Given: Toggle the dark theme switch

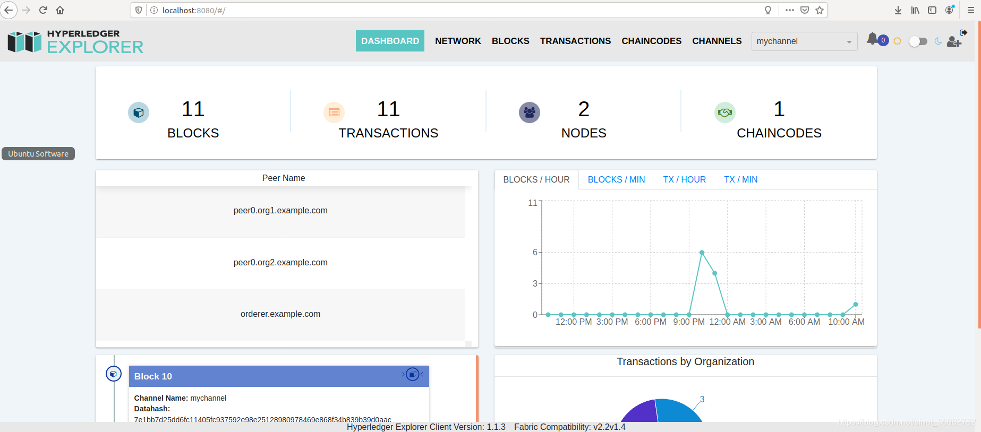Looking at the screenshot, I should [x=918, y=41].
